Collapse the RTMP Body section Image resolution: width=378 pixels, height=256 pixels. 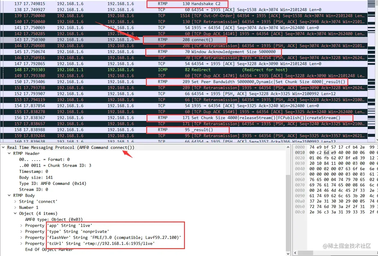9,196
